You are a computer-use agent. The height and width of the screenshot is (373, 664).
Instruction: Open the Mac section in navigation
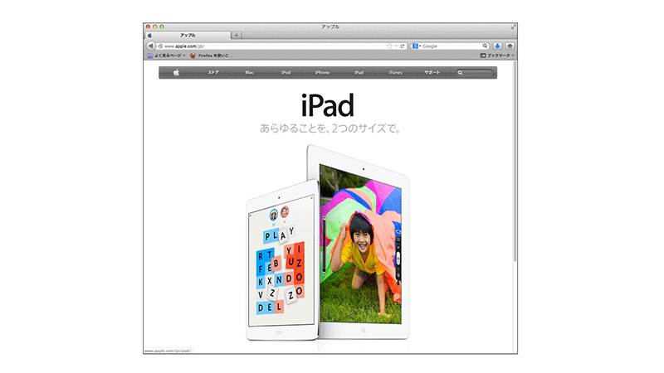click(x=249, y=73)
